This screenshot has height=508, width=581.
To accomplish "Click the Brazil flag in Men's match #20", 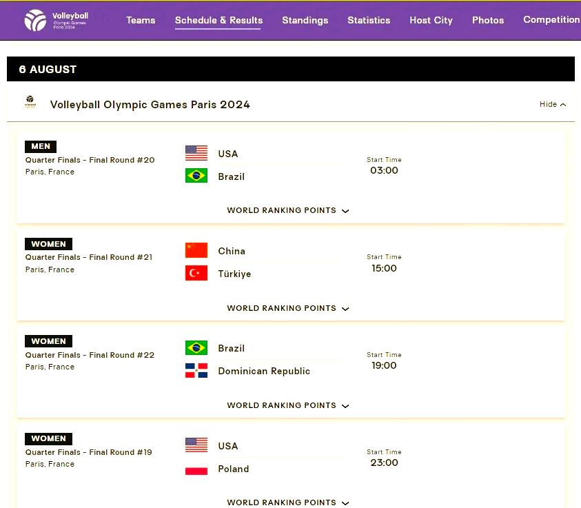I will 196,176.
